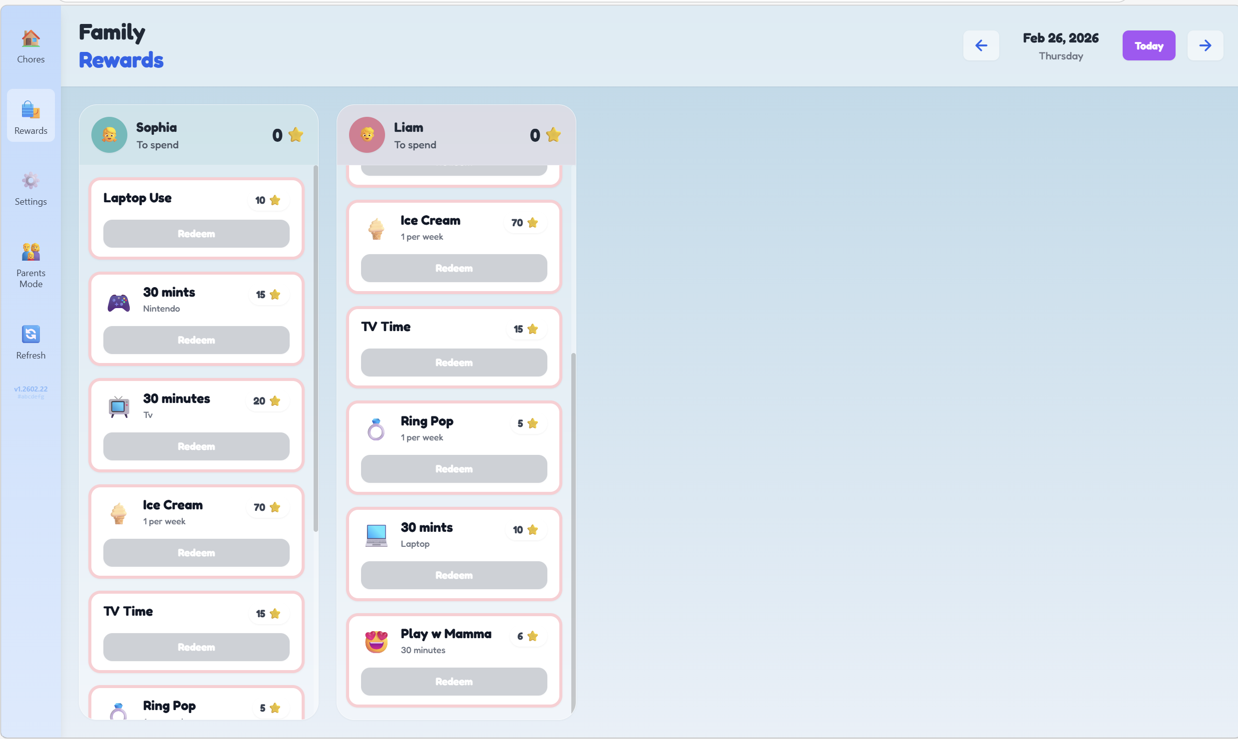Viewport: 1238px width, 739px height.
Task: Click Sophia's rewards list scrollbar
Action: pyautogui.click(x=316, y=350)
